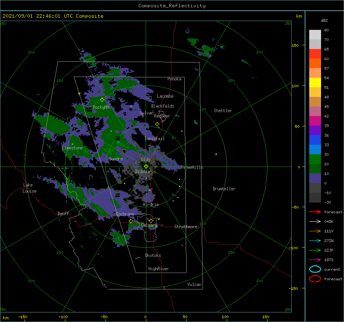Click the yellow diamond marker near RockyMH
Screen dimensions: 344x322
102,100
